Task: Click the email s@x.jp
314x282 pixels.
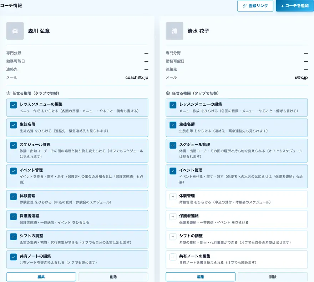Action: tap(301, 77)
